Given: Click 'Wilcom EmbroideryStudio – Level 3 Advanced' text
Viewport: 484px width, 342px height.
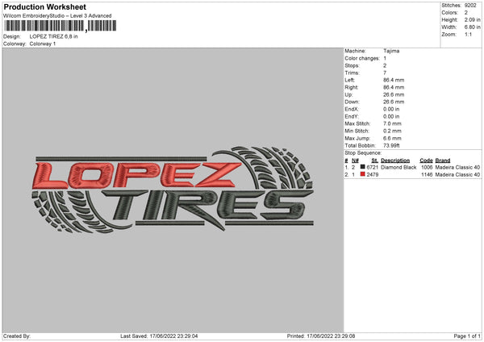Looking at the screenshot, I should point(57,16).
